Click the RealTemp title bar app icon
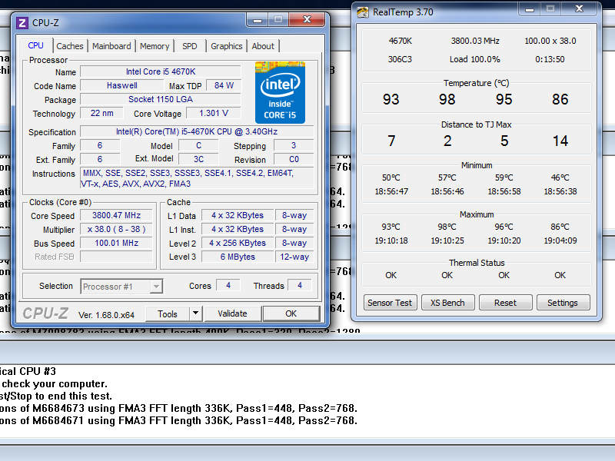 (362, 12)
